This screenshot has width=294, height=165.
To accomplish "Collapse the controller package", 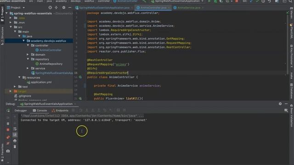I will 28,45.
